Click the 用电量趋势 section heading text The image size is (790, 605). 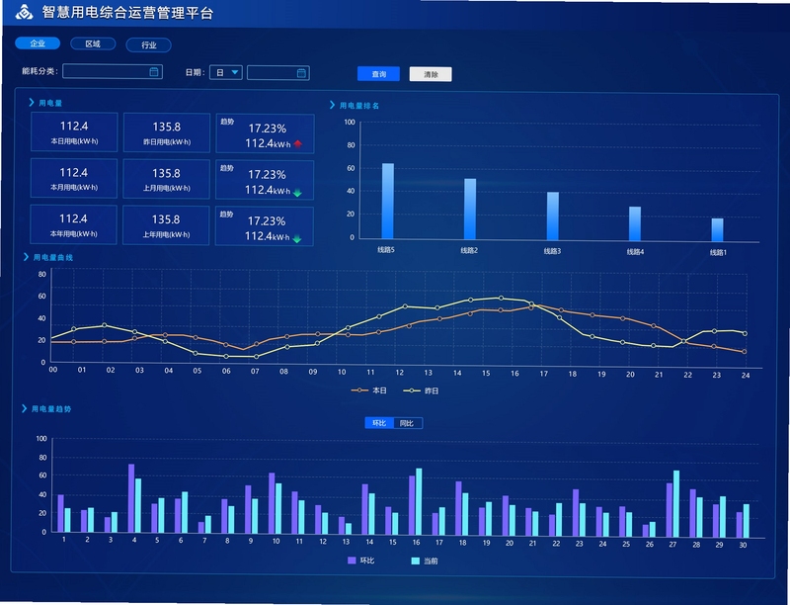51,409
